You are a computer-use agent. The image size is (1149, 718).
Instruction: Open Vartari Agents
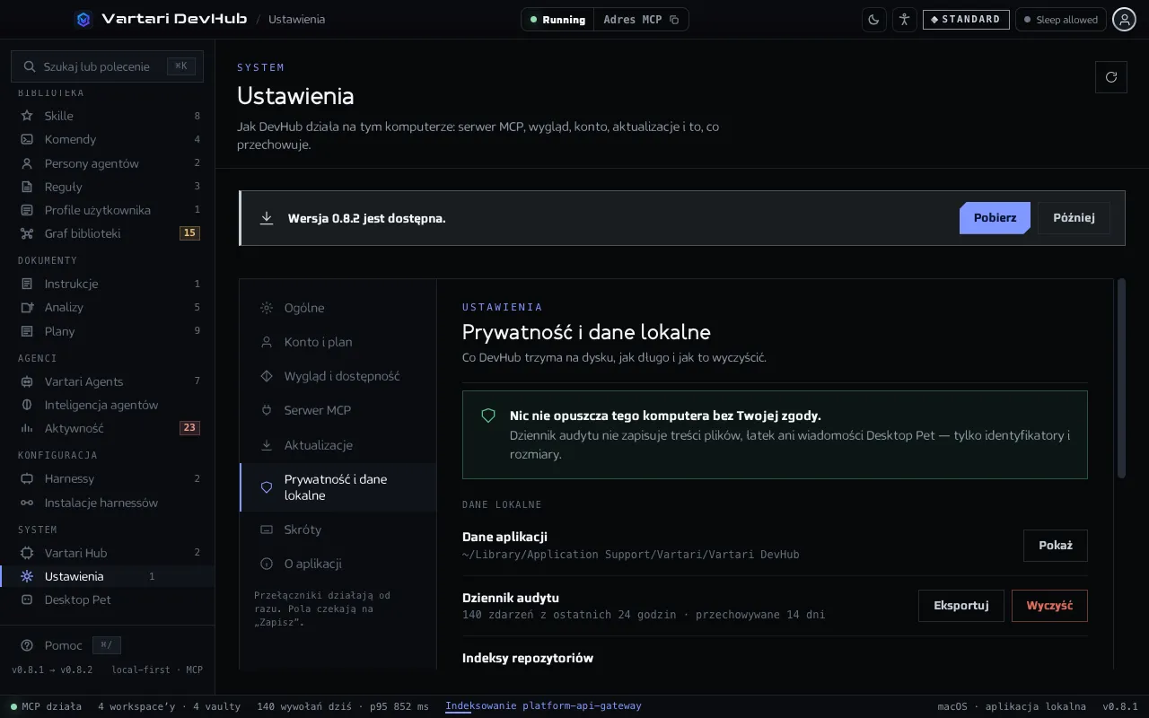click(108, 381)
